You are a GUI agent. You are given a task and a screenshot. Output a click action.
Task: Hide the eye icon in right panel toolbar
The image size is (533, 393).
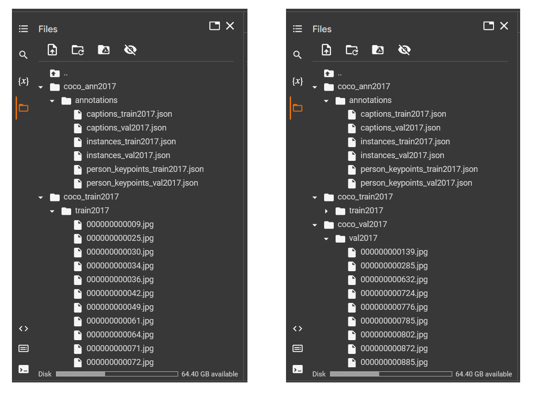point(404,50)
